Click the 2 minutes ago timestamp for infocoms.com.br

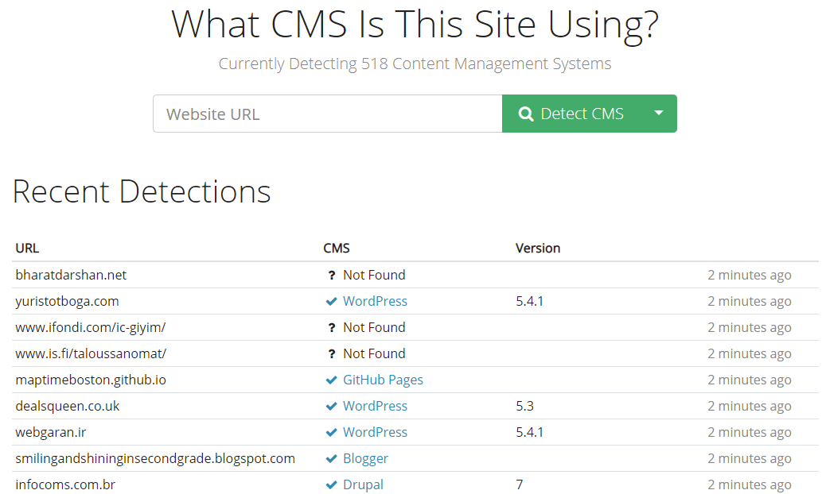pos(749,484)
